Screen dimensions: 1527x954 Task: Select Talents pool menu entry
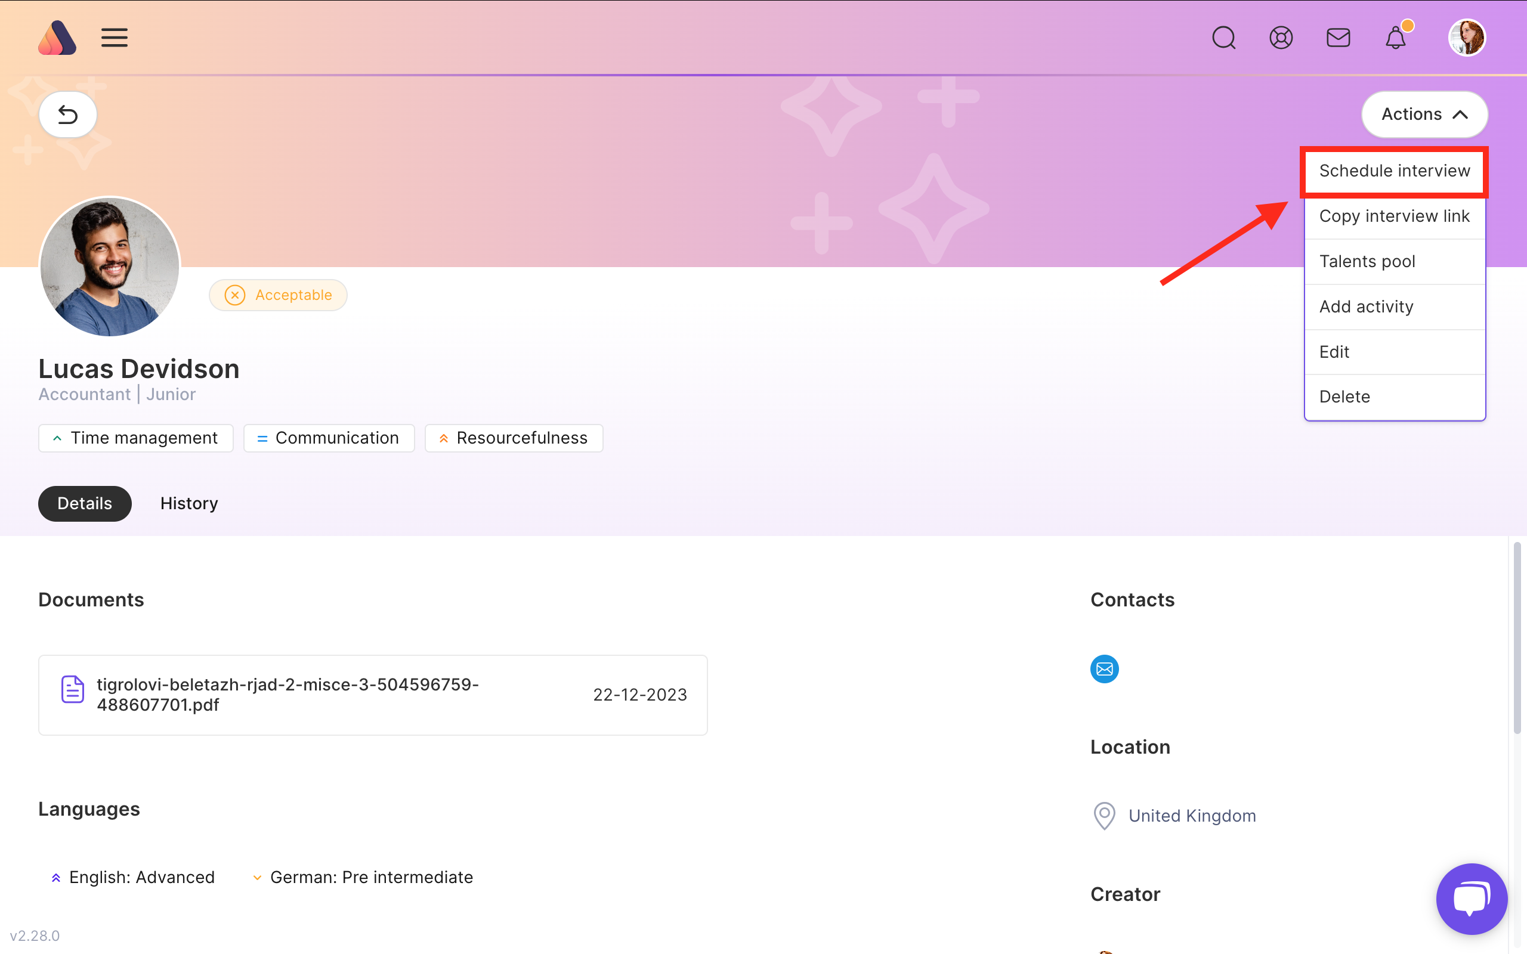pos(1395,261)
